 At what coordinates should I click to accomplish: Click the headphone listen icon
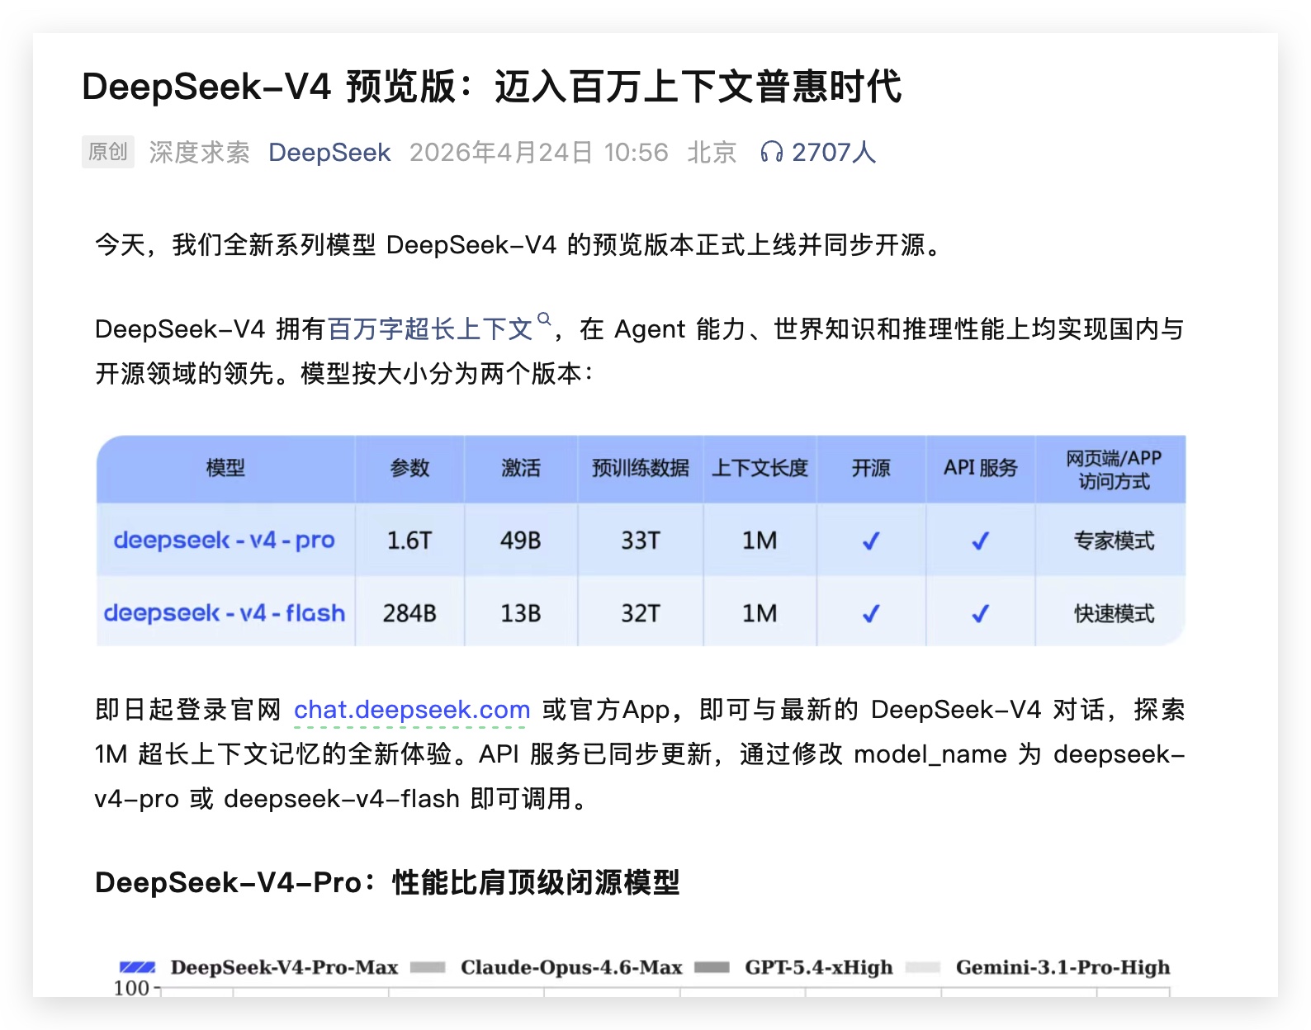pyautogui.click(x=771, y=152)
